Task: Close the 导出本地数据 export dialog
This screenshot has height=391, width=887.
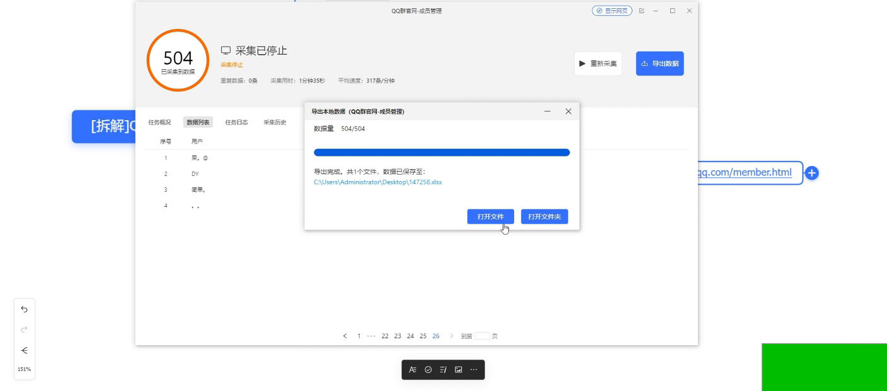Action: [568, 111]
